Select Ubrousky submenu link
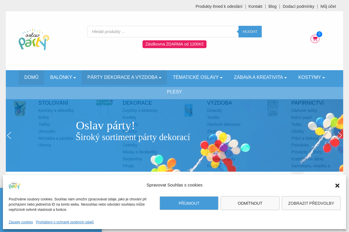349x232 pixels. [47, 131]
